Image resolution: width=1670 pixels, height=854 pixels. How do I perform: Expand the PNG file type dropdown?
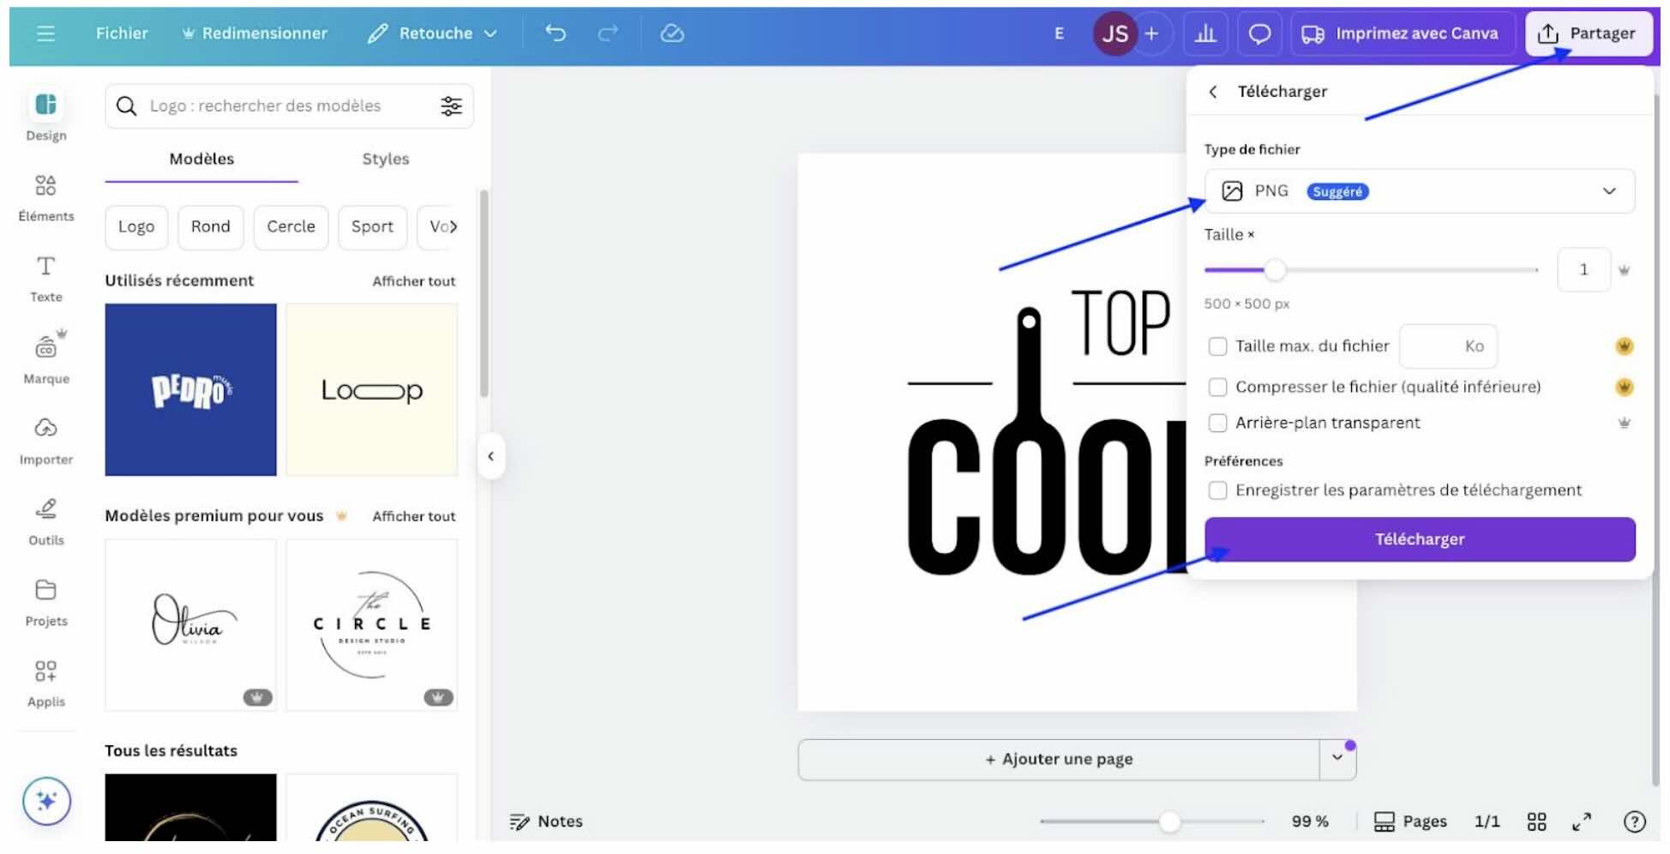[1420, 191]
